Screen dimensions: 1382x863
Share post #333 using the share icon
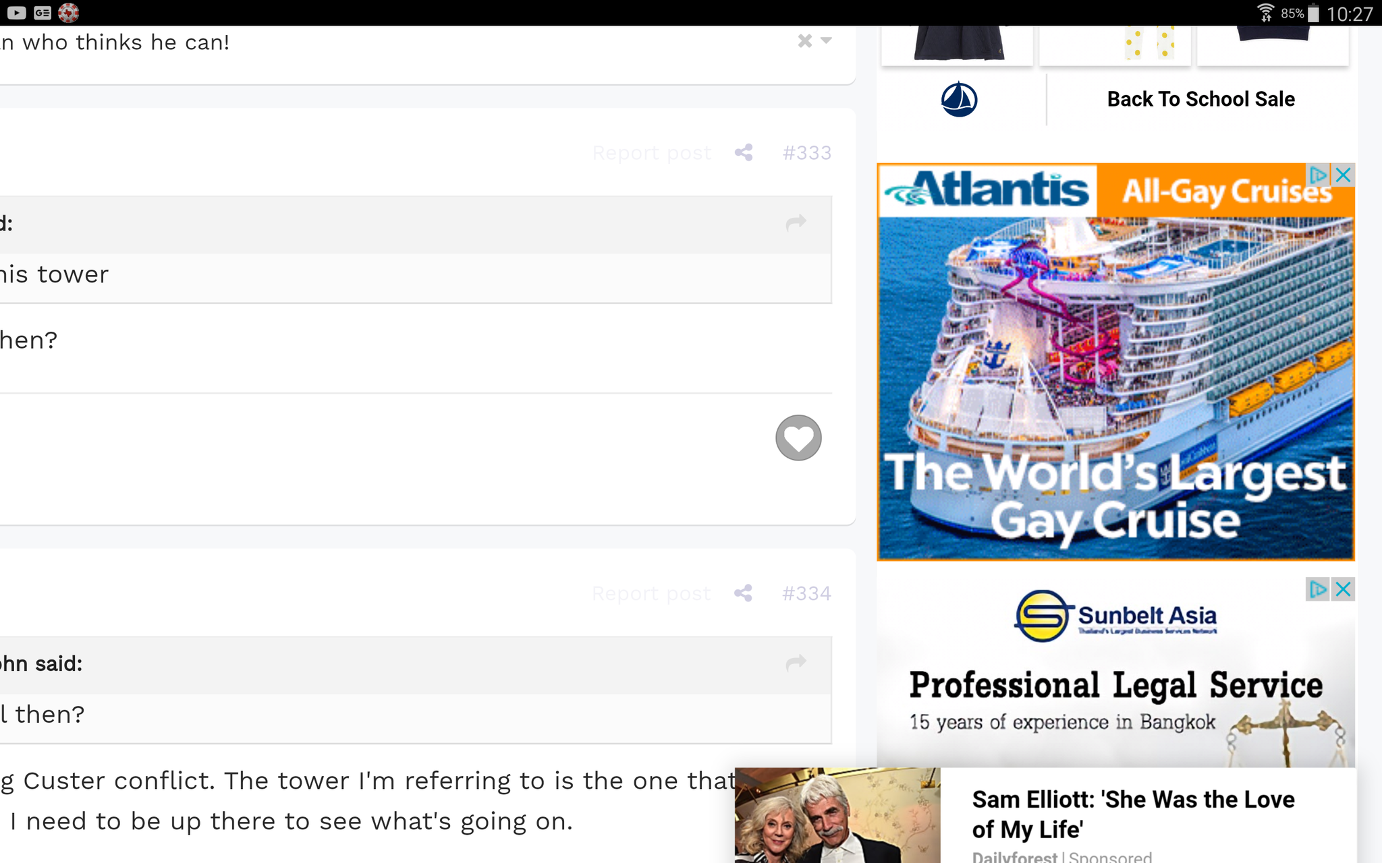tap(744, 152)
